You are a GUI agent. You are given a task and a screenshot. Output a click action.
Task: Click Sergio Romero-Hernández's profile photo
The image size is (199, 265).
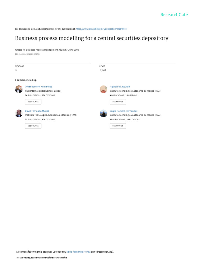point(103,113)
